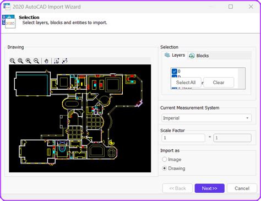This screenshot has width=261, height=201.
Task: Click the Next button
Action: click(210, 188)
